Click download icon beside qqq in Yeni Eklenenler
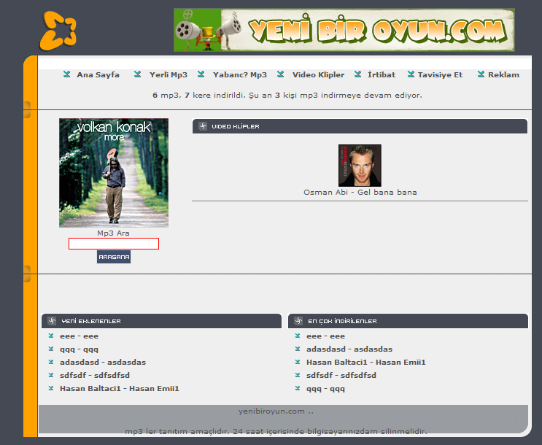This screenshot has width=542, height=445. click(x=51, y=349)
